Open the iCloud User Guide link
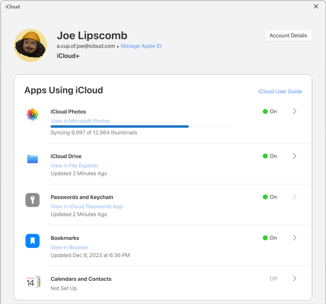This screenshot has width=326, height=304. point(280,91)
